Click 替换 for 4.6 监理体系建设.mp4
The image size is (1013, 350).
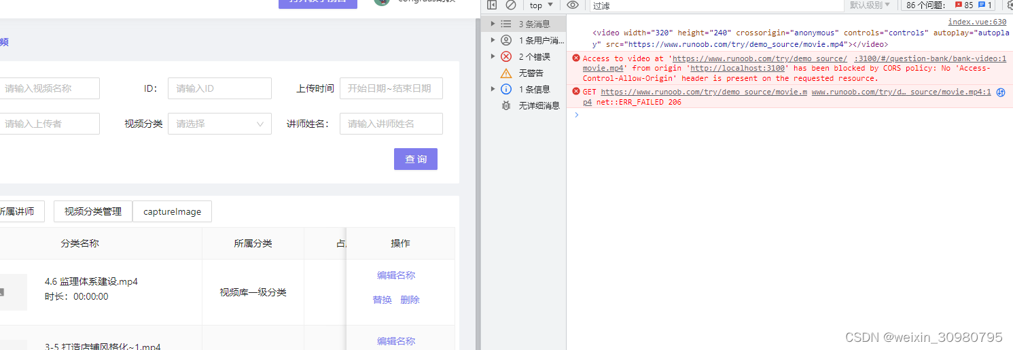point(382,300)
